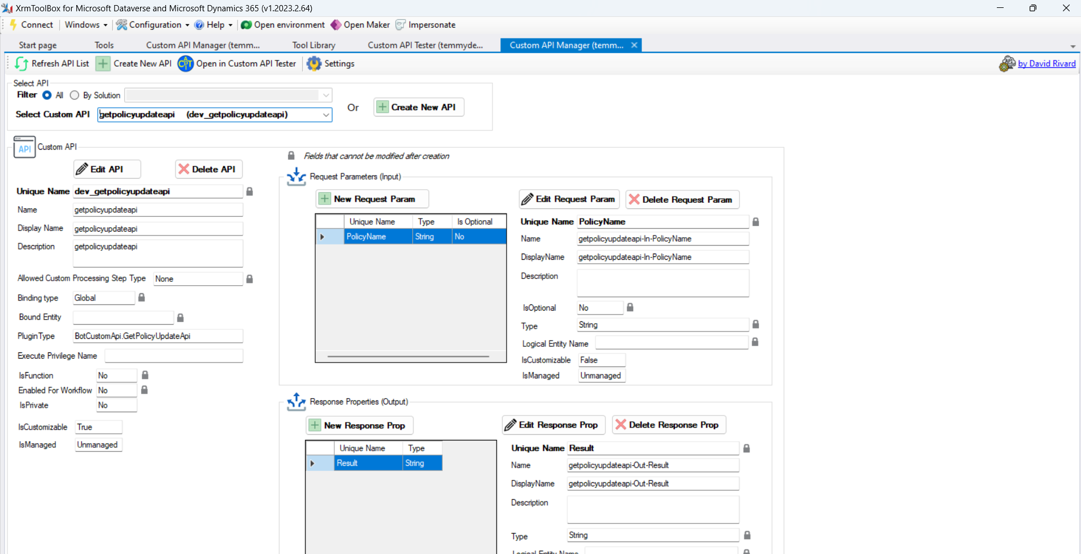Switch to the Custom API Tester tab
This screenshot has width=1081, height=554.
point(425,45)
